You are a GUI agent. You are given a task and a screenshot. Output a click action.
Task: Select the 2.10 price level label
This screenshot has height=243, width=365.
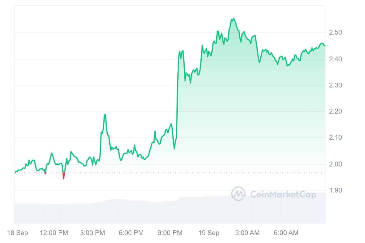click(x=336, y=138)
